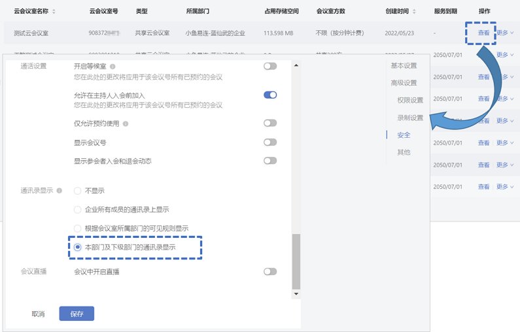Click the info icon beside 通讯录显示

pyautogui.click(x=60, y=191)
